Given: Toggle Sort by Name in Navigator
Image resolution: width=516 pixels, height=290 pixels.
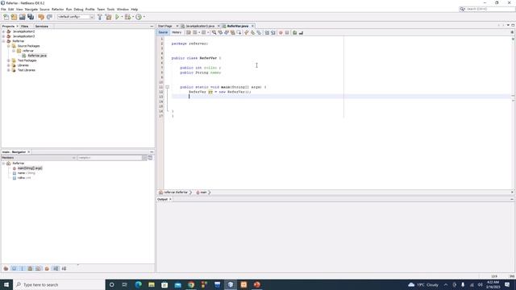Looking at the screenshot, I should [56, 268].
